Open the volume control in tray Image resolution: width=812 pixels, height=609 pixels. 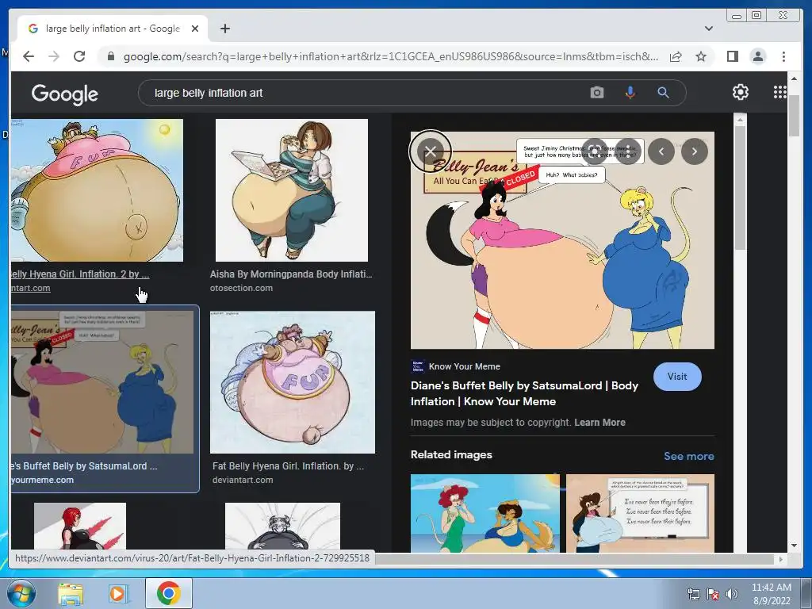[732, 594]
